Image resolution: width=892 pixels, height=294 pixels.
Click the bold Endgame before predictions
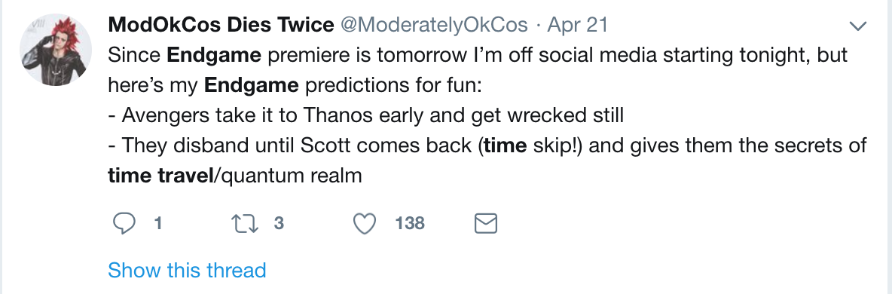(x=252, y=85)
